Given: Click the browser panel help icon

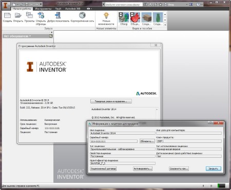Looking at the screenshot, I should [51, 36].
